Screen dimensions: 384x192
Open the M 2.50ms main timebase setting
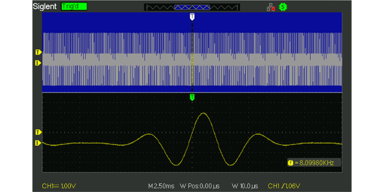click(162, 186)
